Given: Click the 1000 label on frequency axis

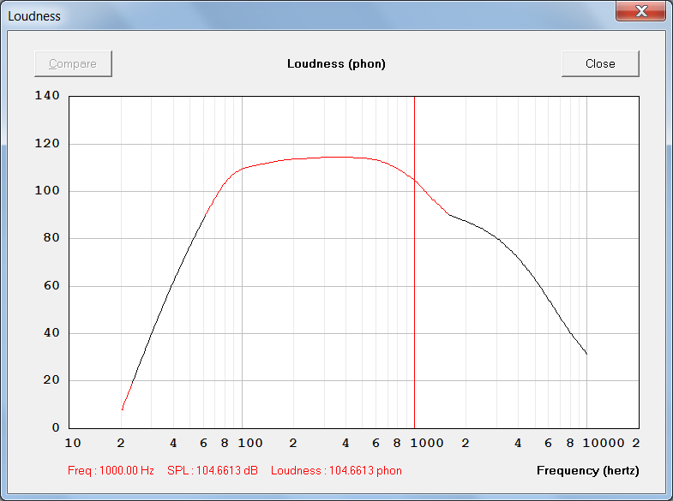Looking at the screenshot, I should pos(427,443).
